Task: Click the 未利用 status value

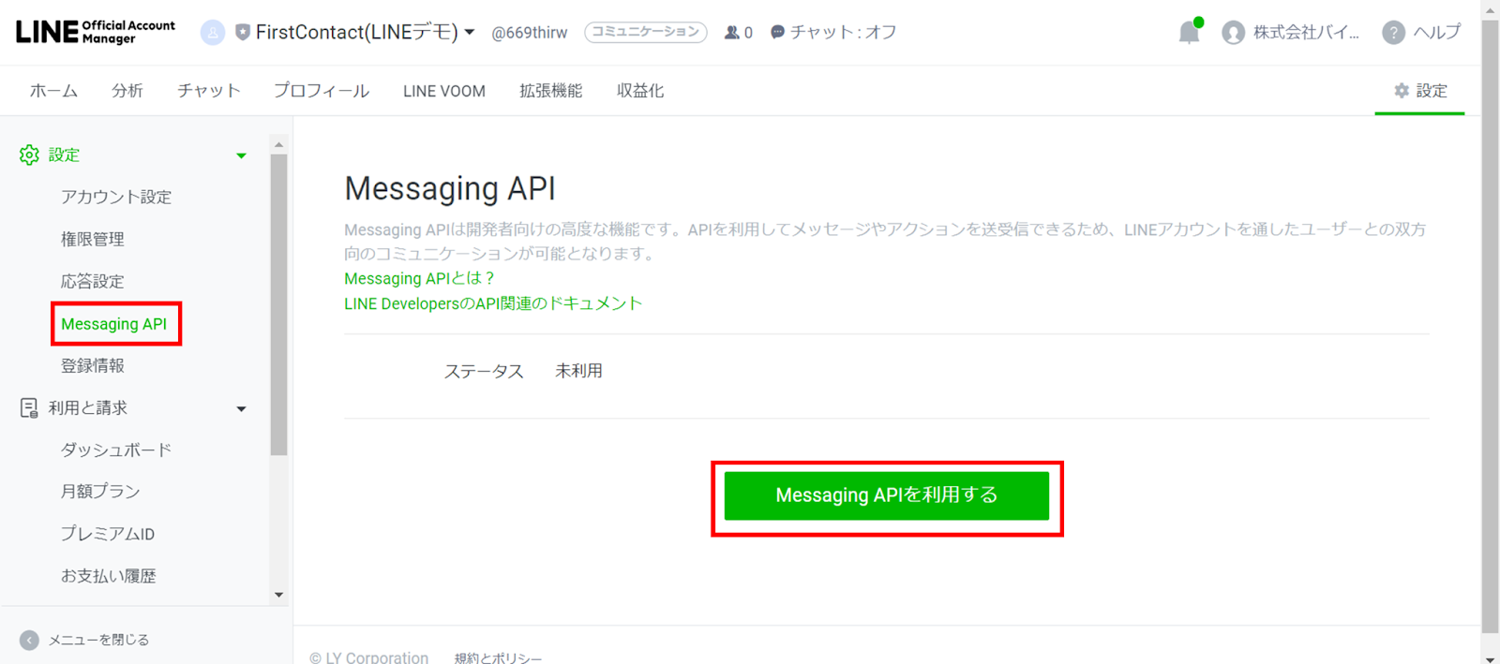Action: [578, 371]
